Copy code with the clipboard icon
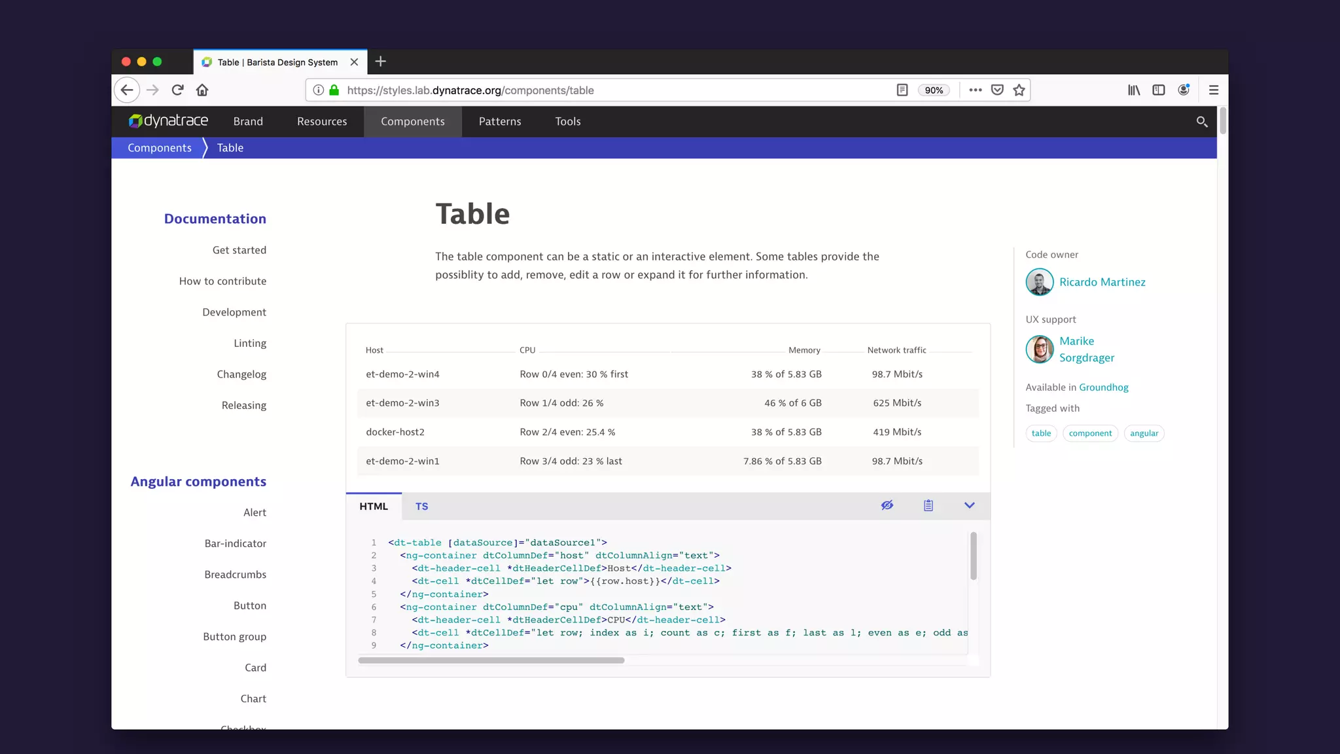The image size is (1340, 754). (928, 505)
